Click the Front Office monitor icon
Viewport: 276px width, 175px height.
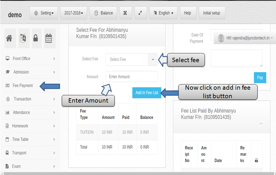tap(7, 58)
